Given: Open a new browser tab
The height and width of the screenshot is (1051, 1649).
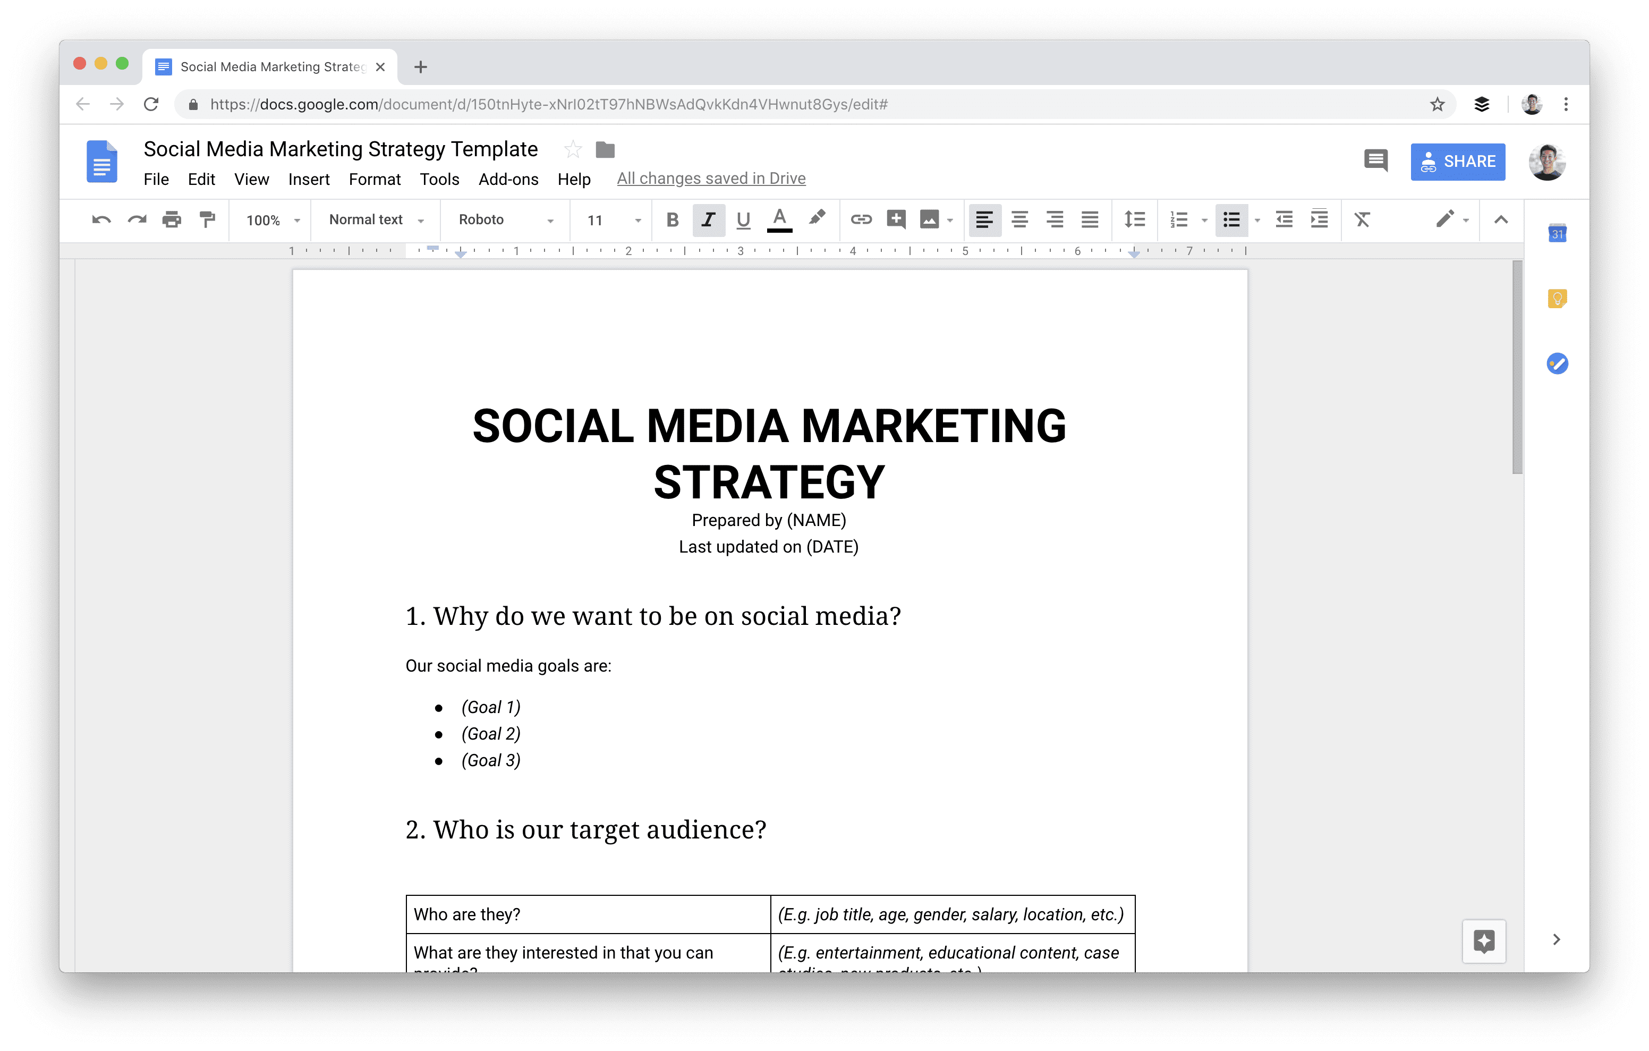Looking at the screenshot, I should 420,66.
